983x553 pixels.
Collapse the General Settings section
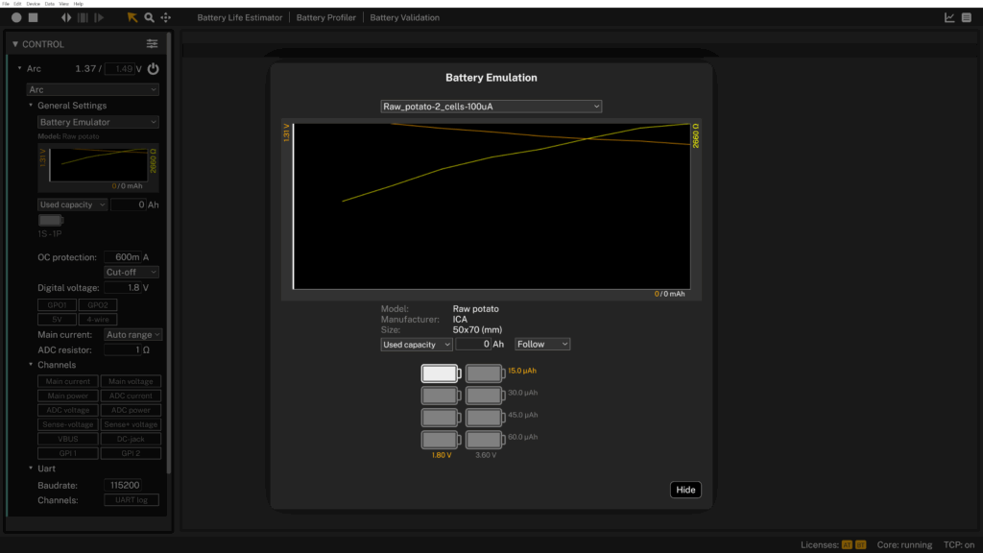click(31, 106)
